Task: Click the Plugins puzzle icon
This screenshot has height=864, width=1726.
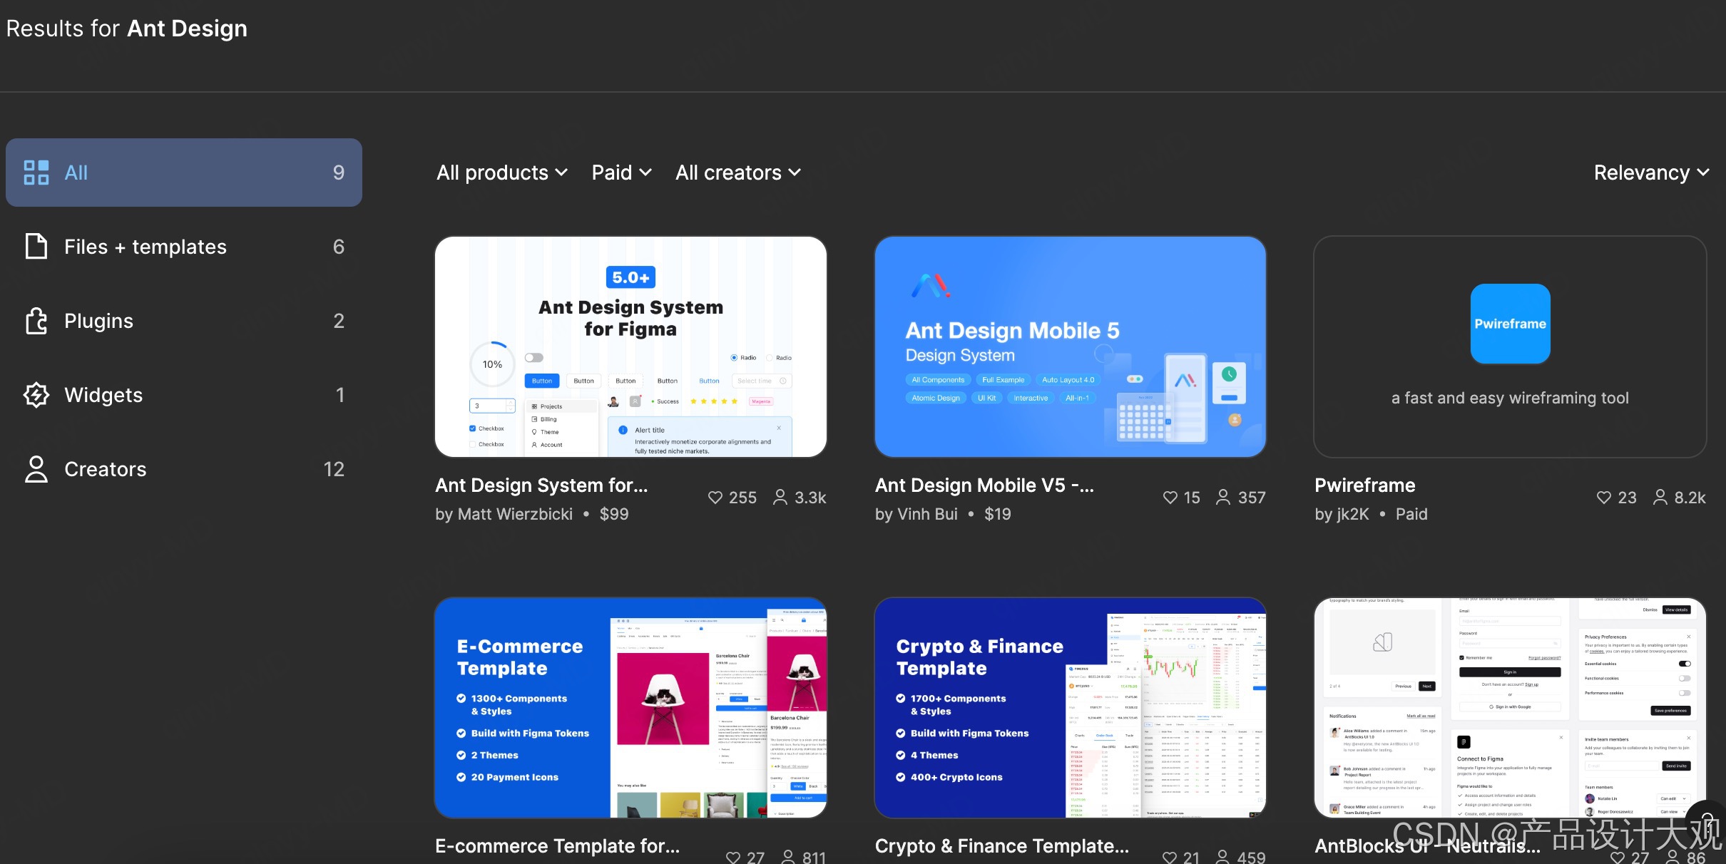Action: [x=36, y=321]
